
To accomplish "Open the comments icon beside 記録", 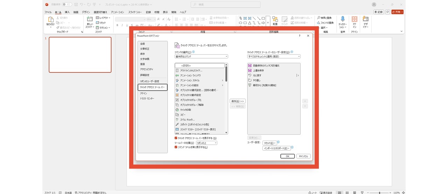I will pos(387,12).
